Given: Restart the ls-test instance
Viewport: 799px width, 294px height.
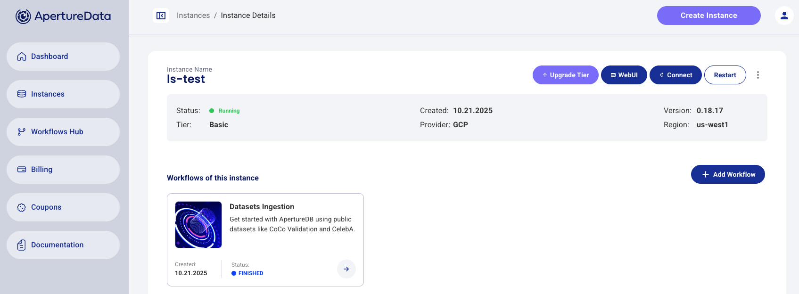Looking at the screenshot, I should (x=725, y=75).
